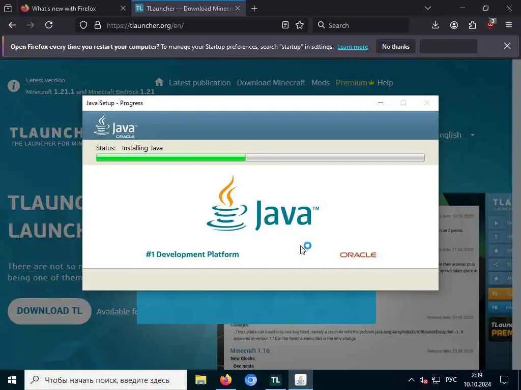Minimize the Java Setup window
Screen dimensions: 521x390
click(x=381, y=103)
